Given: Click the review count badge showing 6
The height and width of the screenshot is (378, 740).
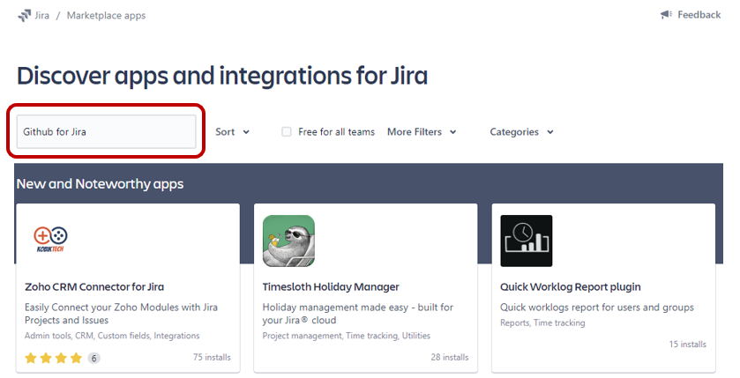Looking at the screenshot, I should tap(93, 359).
